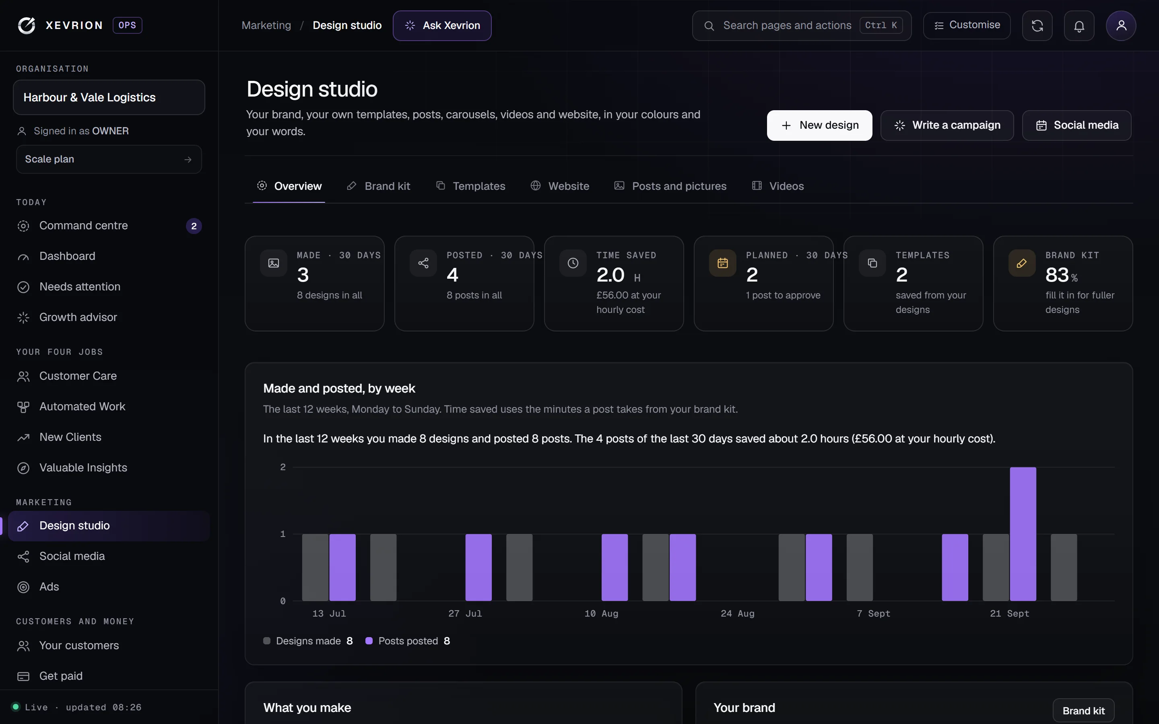Click the refresh icon in top bar
Viewport: 1159px width, 724px height.
click(x=1037, y=25)
